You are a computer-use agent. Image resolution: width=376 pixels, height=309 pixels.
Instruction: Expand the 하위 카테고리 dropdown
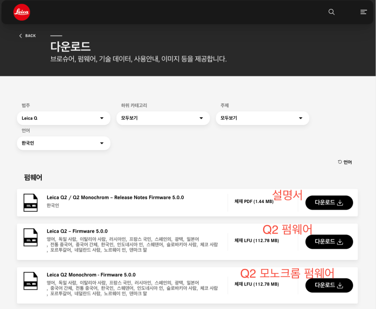tap(163, 118)
